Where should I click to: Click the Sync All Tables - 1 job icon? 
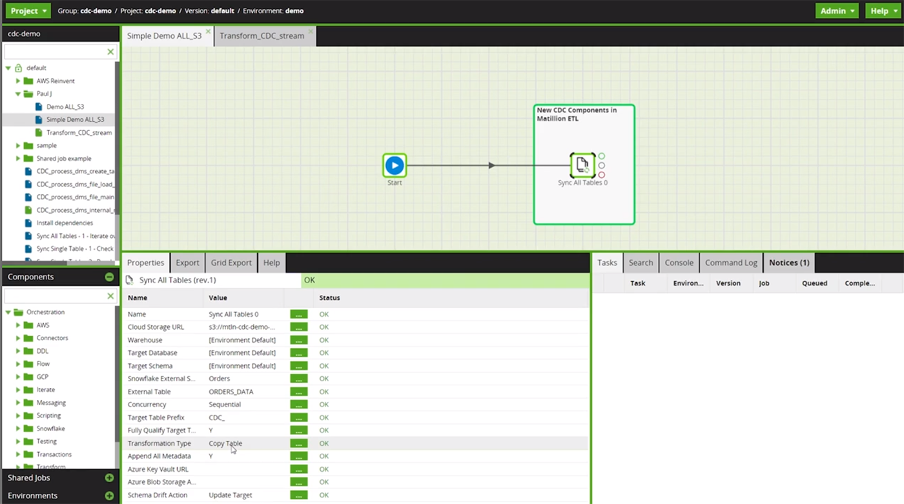click(x=28, y=236)
